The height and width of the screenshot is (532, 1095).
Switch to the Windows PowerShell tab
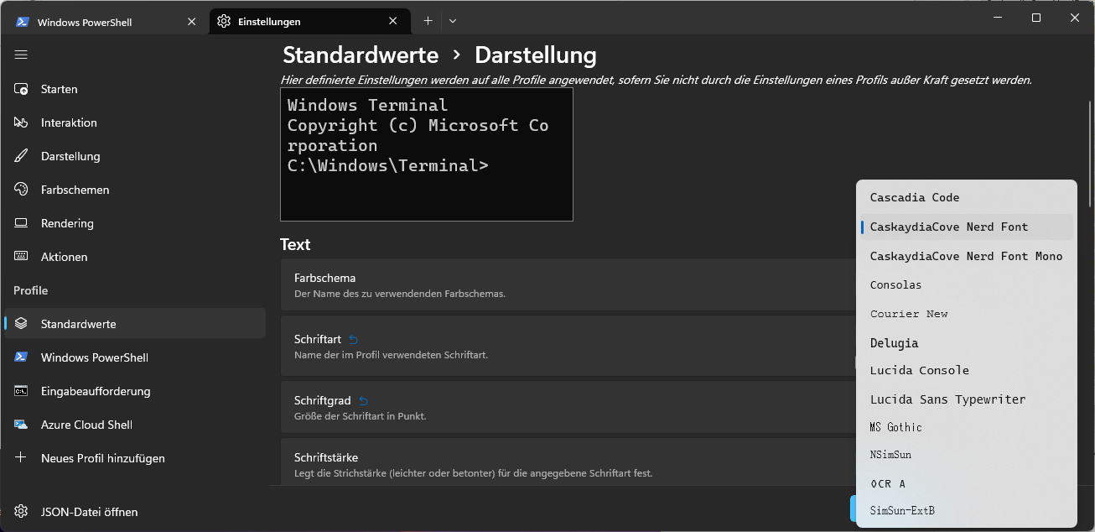(101, 20)
